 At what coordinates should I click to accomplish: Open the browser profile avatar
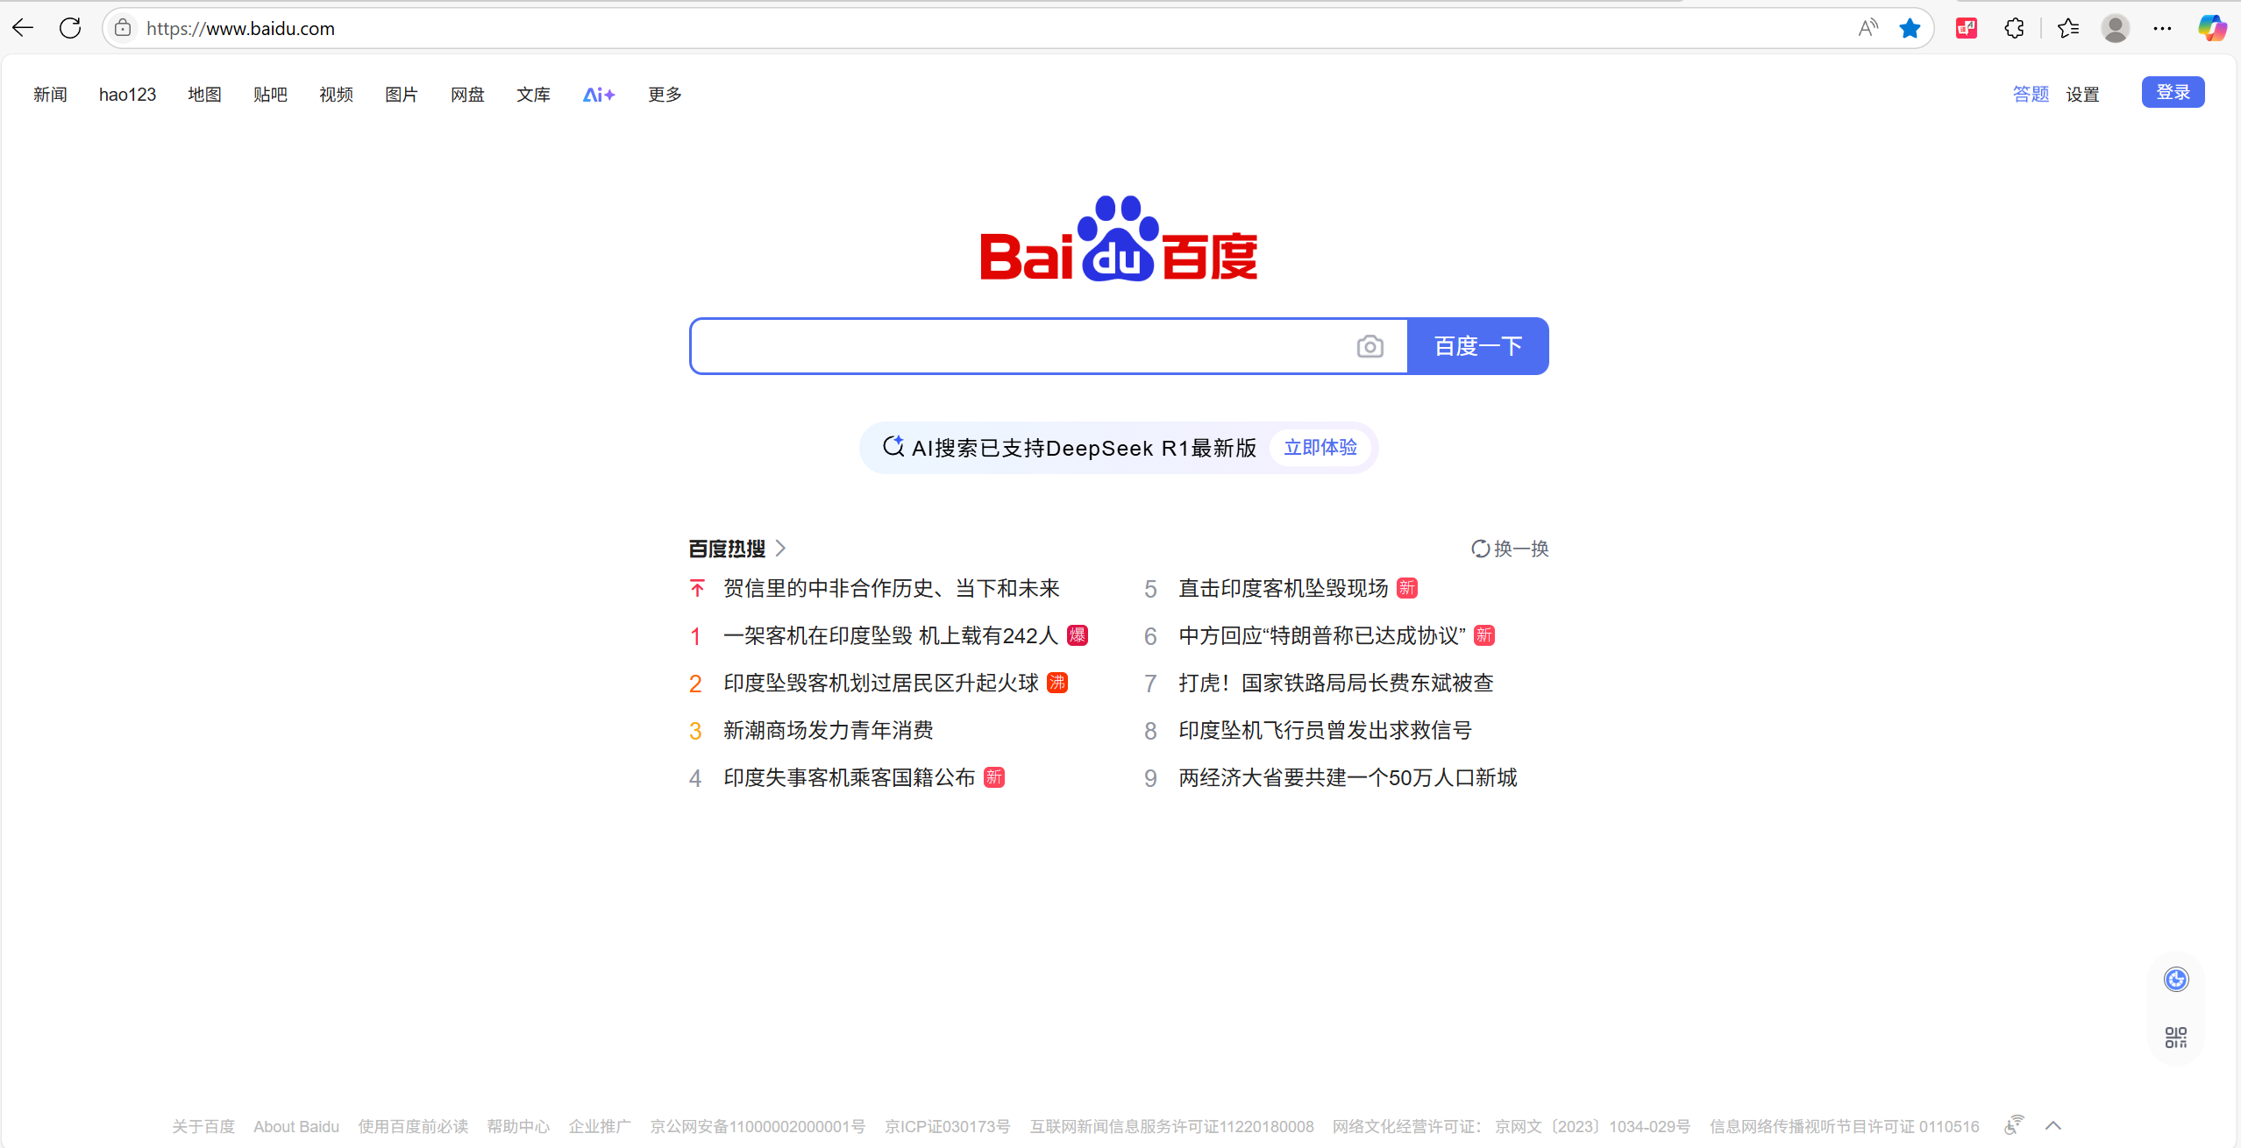pos(2115,28)
